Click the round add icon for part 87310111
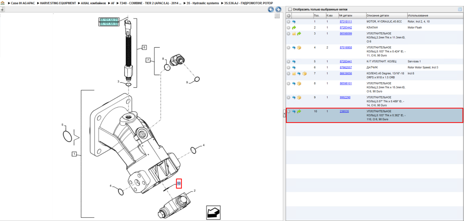The height and width of the screenshot is (221, 464). [289, 22]
